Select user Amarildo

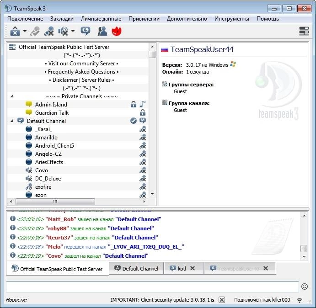[x=46, y=138]
